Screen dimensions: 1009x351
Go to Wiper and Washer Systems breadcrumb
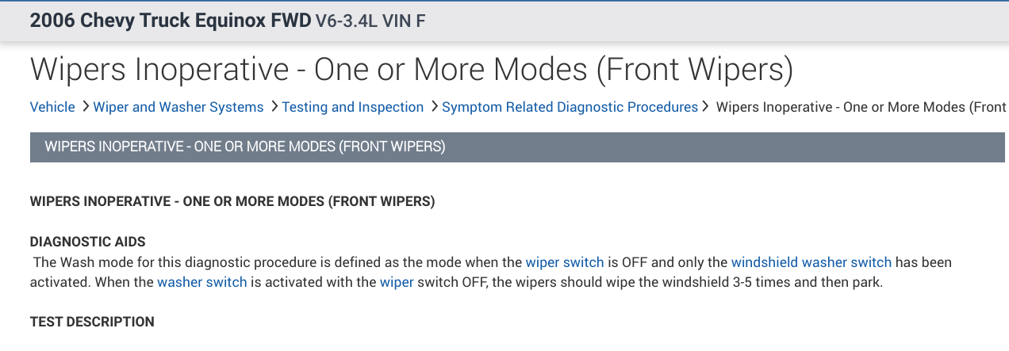coord(178,107)
